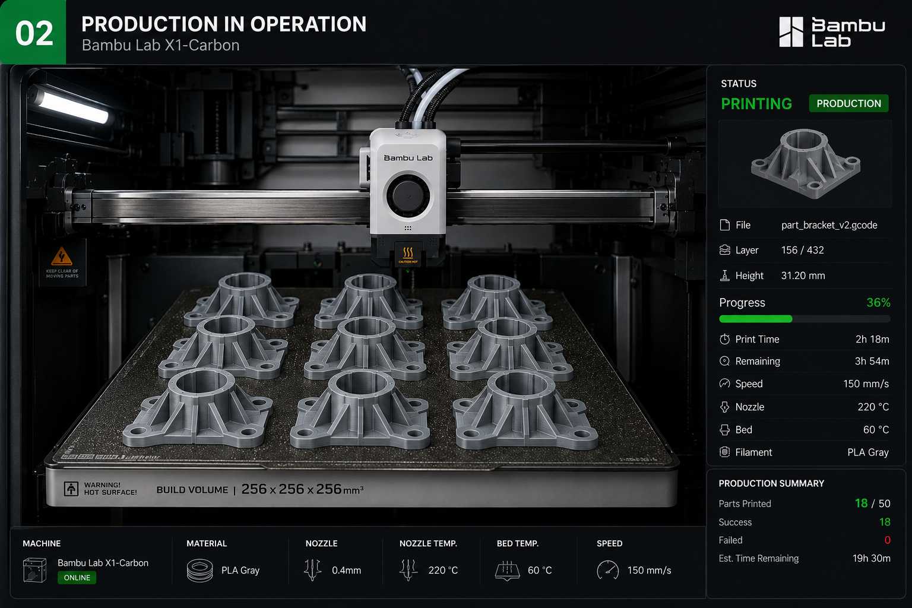Click the 0.4mm nozzle icon
The width and height of the screenshot is (912, 608).
pyautogui.click(x=313, y=570)
